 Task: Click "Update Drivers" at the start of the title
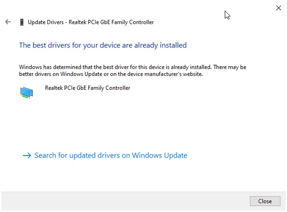point(45,22)
